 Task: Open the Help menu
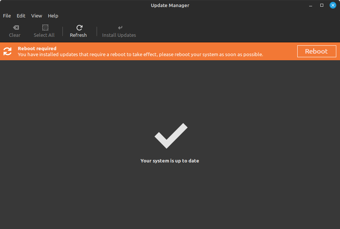[53, 16]
